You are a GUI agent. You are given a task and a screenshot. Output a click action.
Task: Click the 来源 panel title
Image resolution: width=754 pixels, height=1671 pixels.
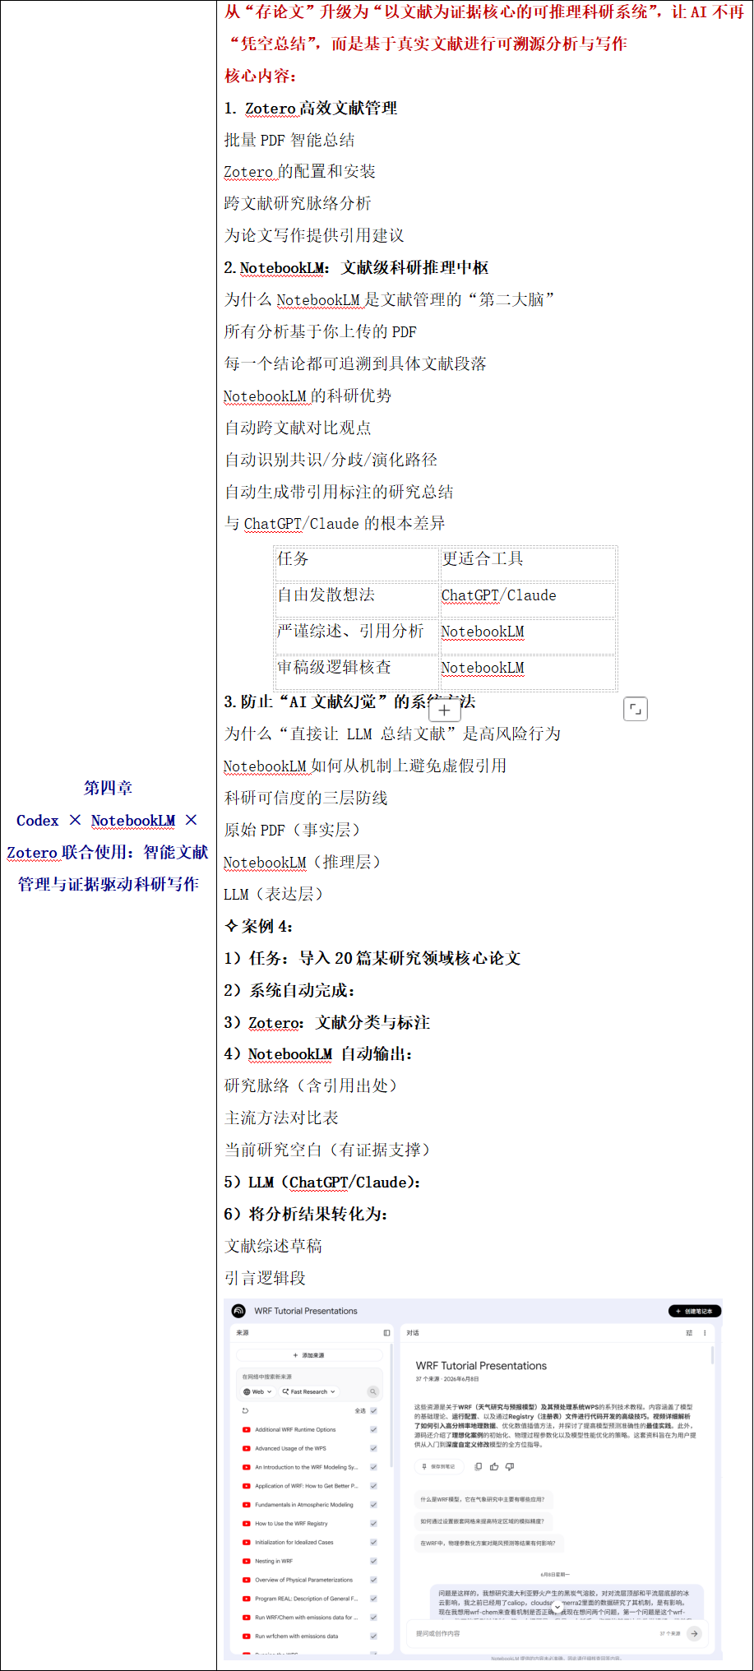pyautogui.click(x=243, y=1333)
